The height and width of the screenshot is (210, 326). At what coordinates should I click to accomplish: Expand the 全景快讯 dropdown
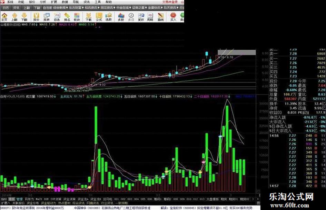(x=155, y=8)
